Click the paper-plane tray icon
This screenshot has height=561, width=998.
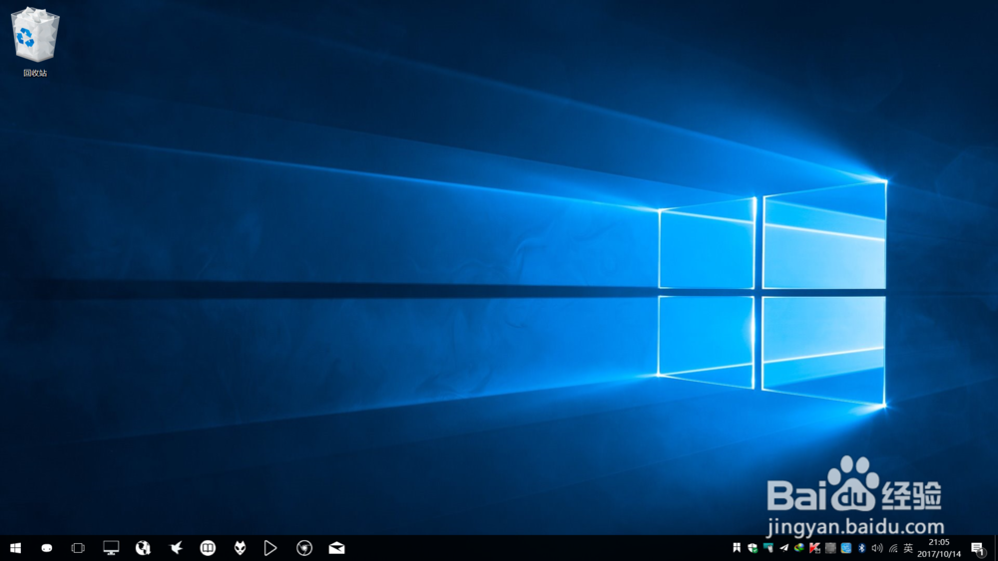click(783, 548)
